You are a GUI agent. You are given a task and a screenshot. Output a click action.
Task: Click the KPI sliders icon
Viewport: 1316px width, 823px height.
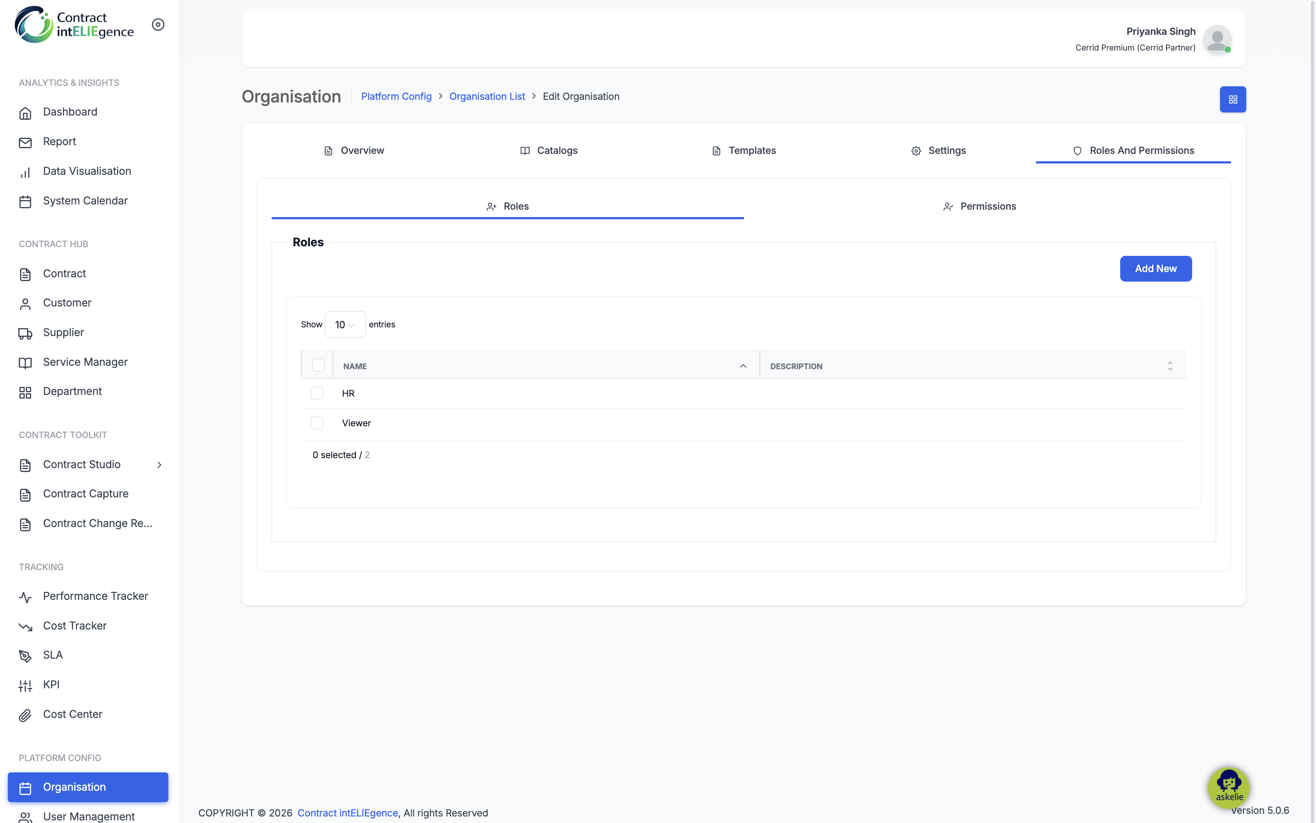pos(25,685)
